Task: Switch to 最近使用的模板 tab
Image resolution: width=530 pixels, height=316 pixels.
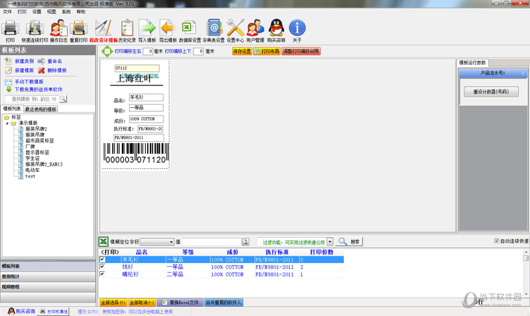Action: (x=40, y=109)
